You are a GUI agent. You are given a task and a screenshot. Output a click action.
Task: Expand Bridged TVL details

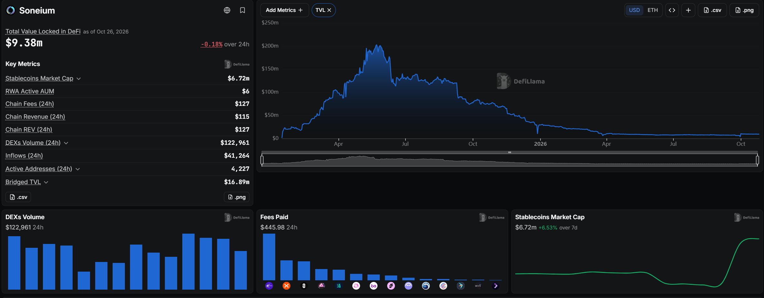pos(46,182)
